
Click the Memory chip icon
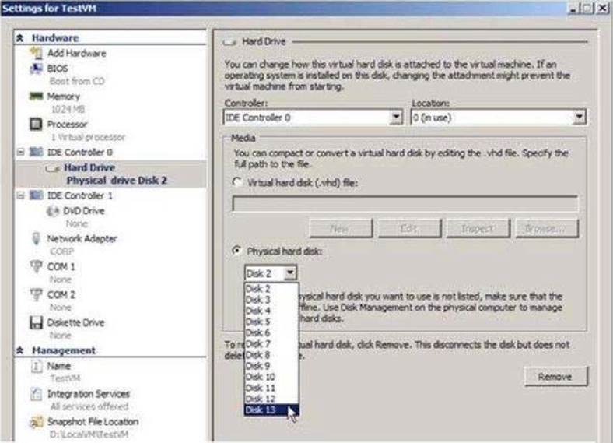click(x=37, y=97)
